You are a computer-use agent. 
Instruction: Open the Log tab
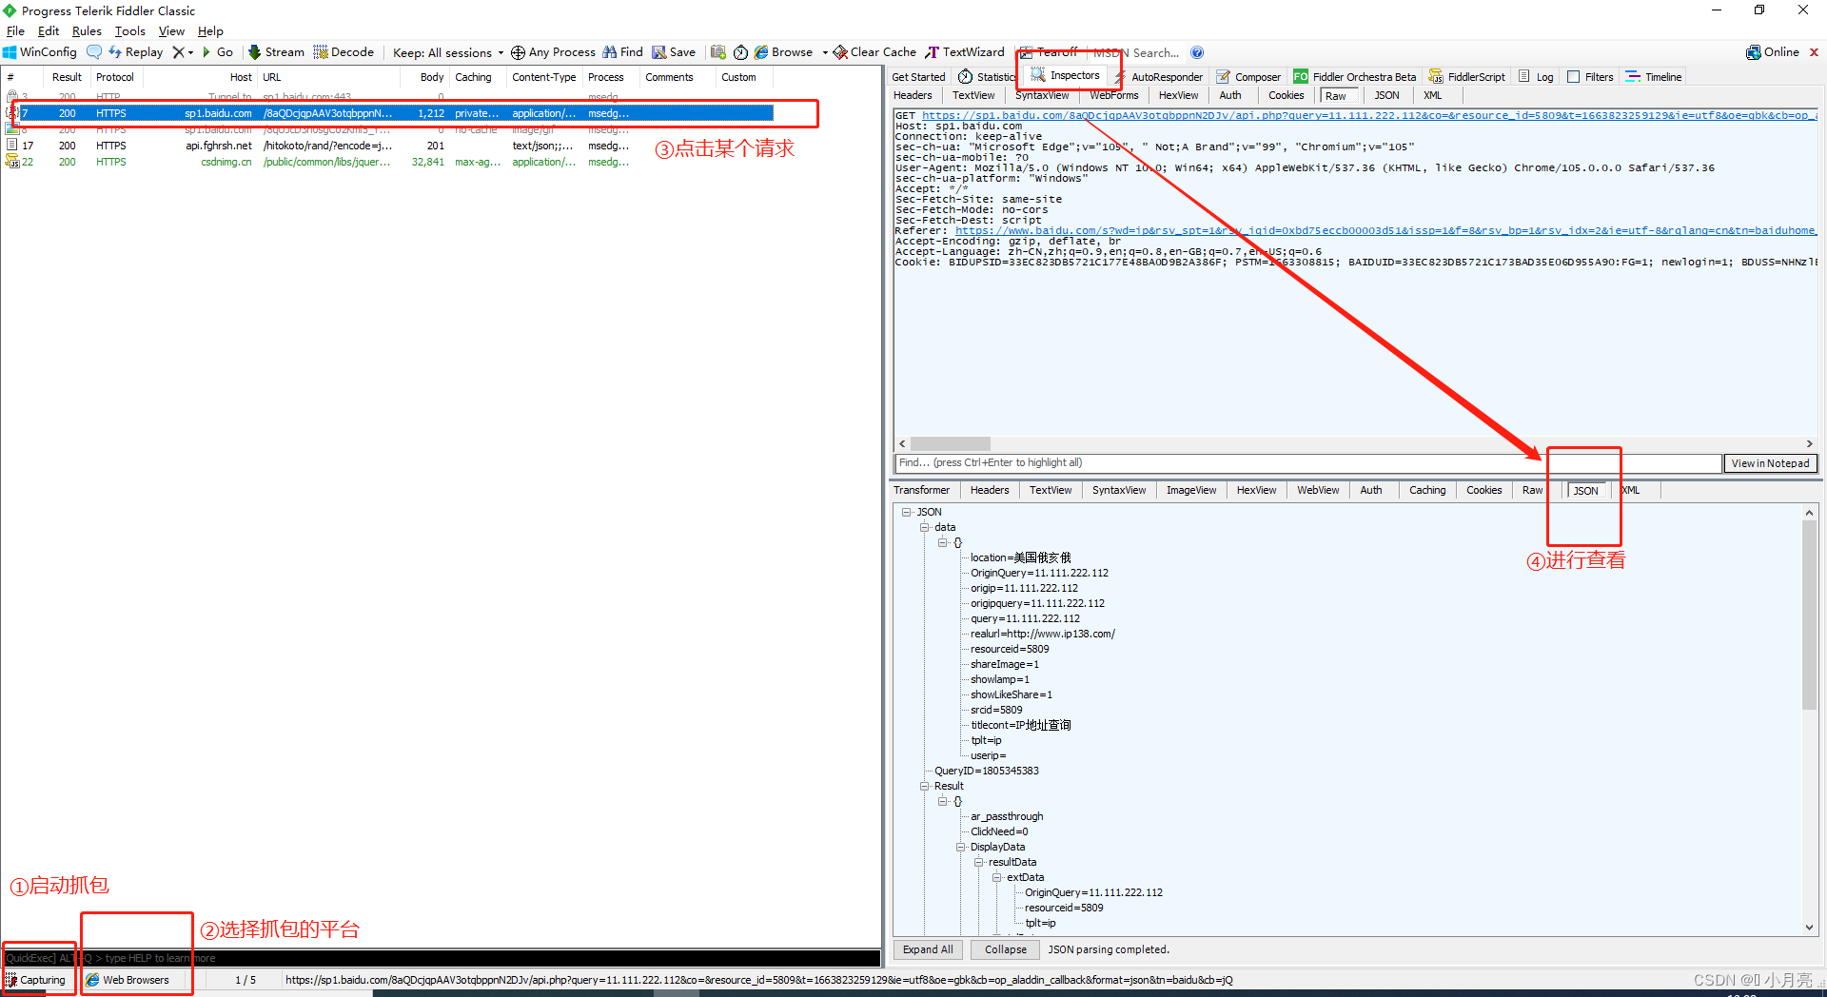(x=1536, y=77)
